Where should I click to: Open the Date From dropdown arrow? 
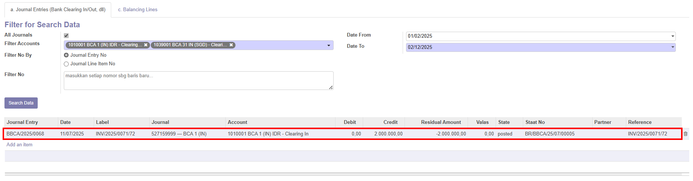pos(672,37)
